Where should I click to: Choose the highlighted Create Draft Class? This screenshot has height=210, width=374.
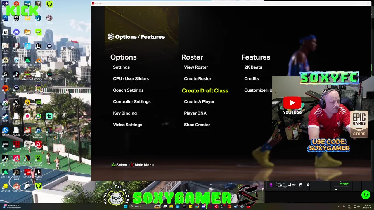click(x=205, y=90)
